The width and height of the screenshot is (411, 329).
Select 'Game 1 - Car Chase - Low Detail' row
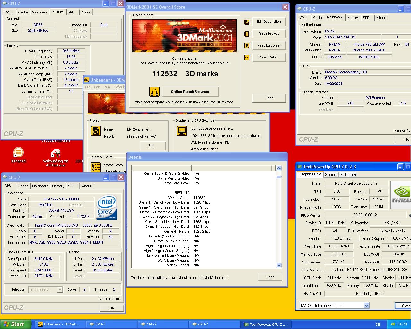(x=204, y=203)
